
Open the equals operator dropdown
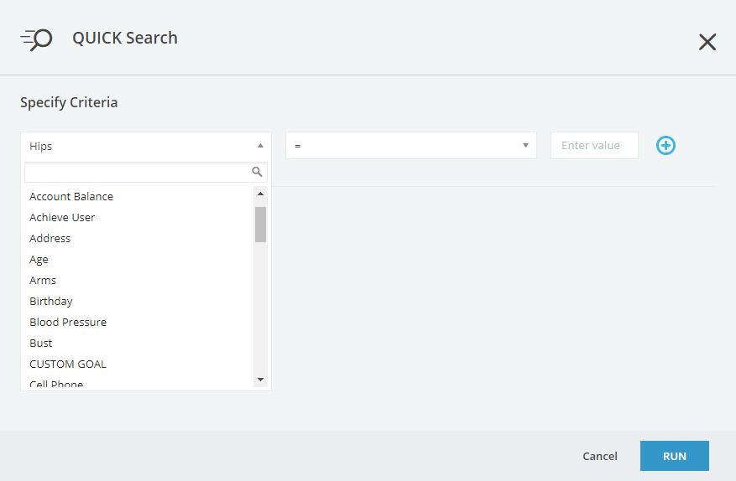[x=410, y=145]
